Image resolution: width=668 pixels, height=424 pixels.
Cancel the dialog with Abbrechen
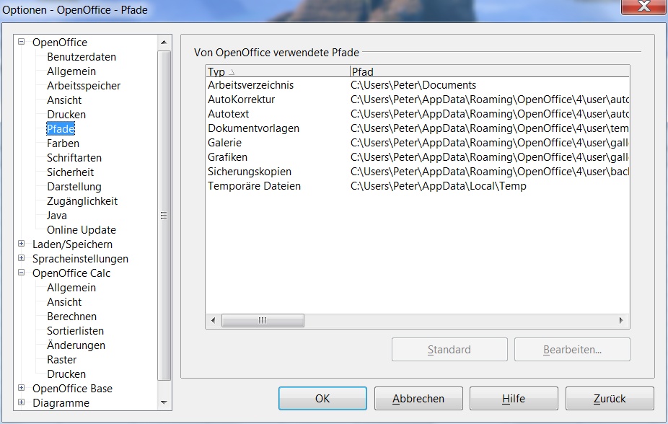click(x=418, y=399)
